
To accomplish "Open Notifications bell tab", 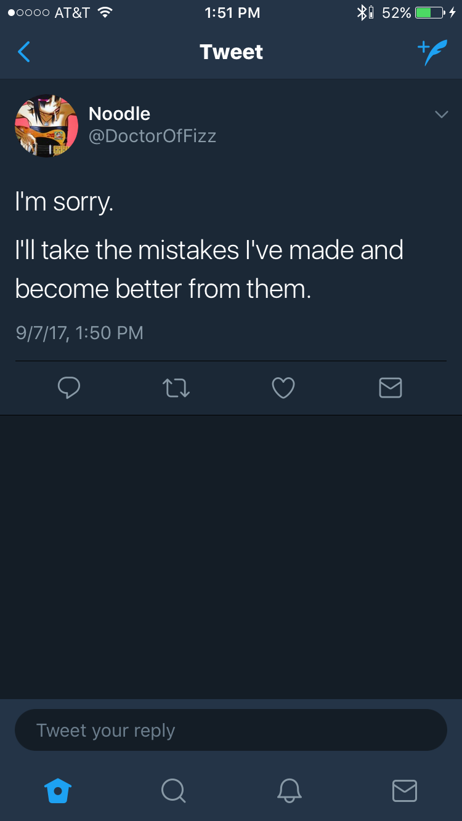I will [289, 790].
